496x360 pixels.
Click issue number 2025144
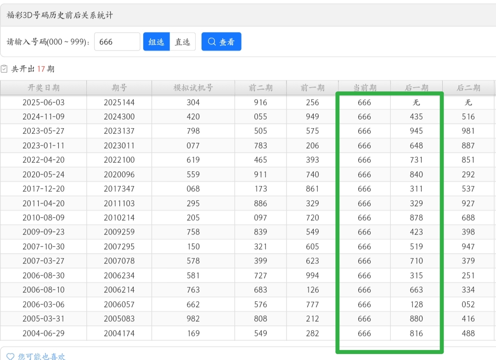coord(119,102)
